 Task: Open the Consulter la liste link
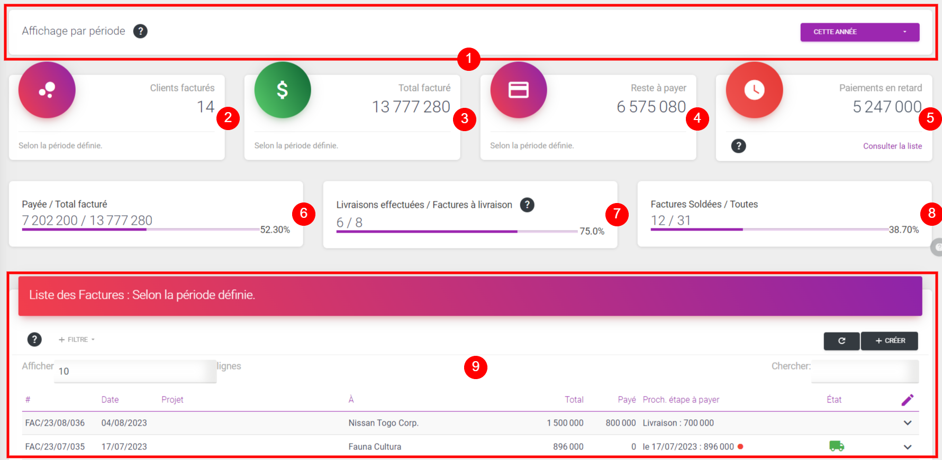click(x=892, y=146)
